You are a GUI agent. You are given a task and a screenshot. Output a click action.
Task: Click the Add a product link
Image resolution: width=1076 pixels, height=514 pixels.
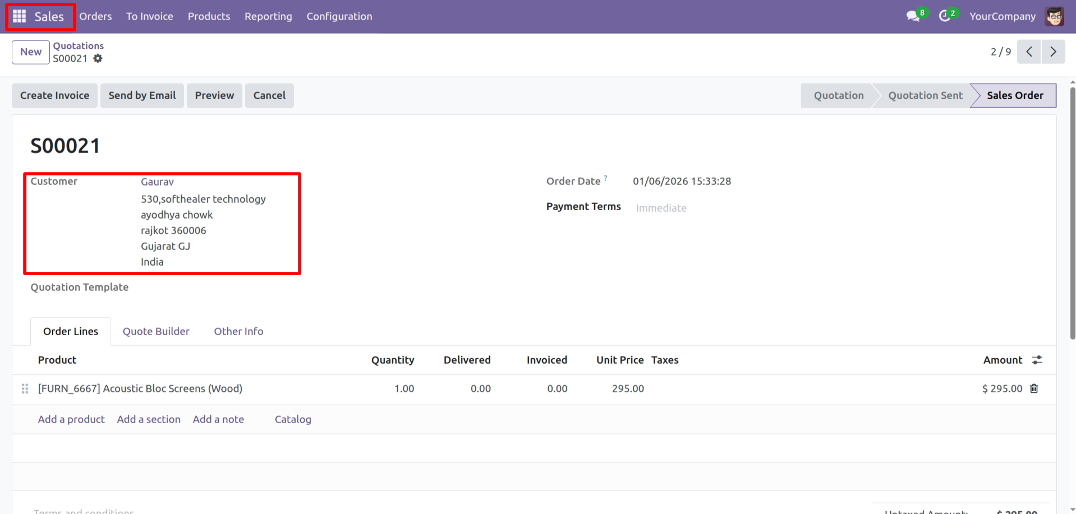(71, 419)
